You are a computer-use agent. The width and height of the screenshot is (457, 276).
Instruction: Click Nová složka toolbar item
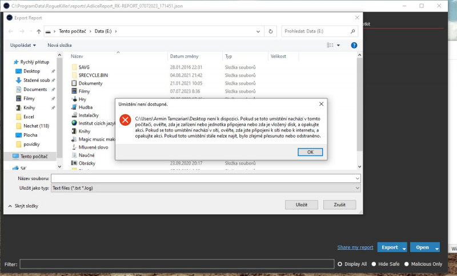point(59,45)
